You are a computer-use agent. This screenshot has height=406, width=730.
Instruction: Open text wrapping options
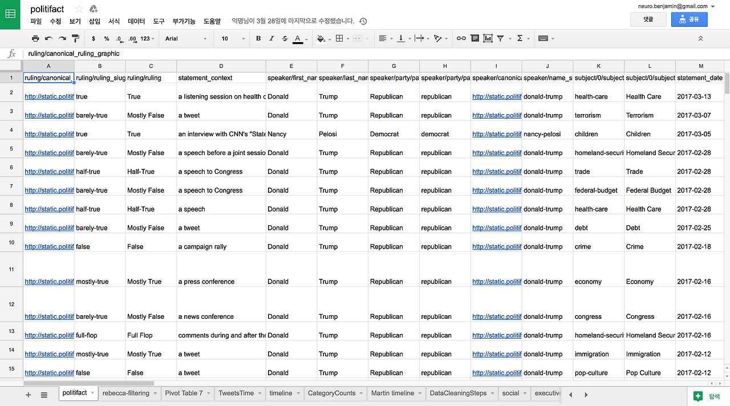421,38
